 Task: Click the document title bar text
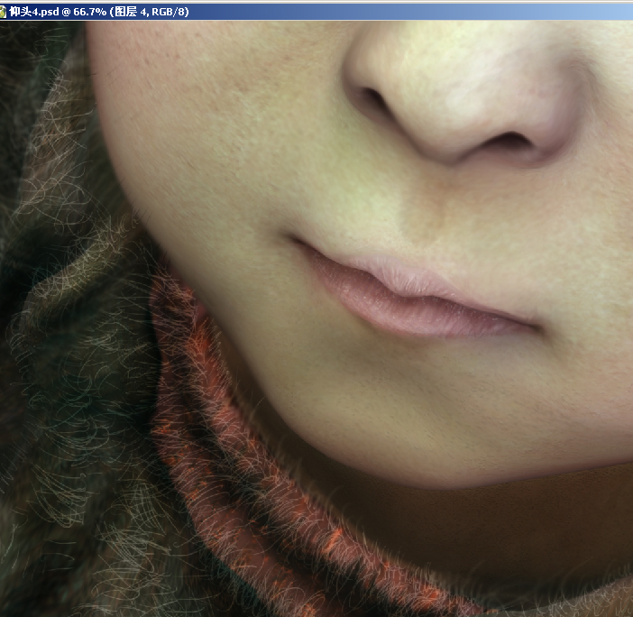[101, 11]
